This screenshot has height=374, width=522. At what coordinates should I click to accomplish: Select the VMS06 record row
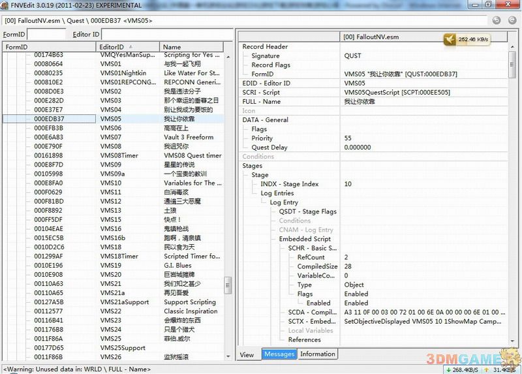[113, 128]
